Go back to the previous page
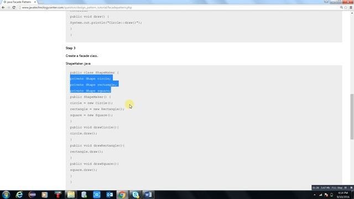The height and width of the screenshot is (199, 354). tap(3, 7)
